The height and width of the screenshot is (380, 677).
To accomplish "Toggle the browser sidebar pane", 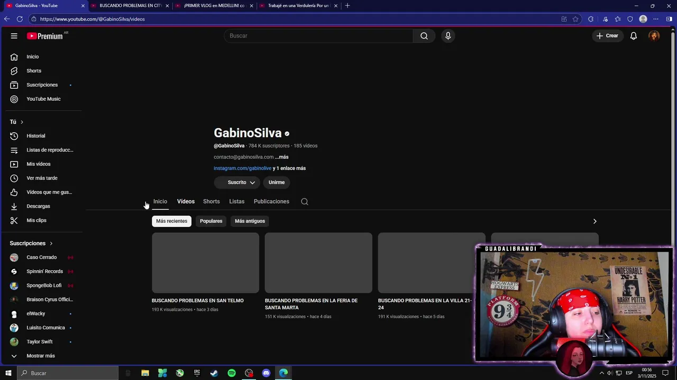I will (x=669, y=19).
